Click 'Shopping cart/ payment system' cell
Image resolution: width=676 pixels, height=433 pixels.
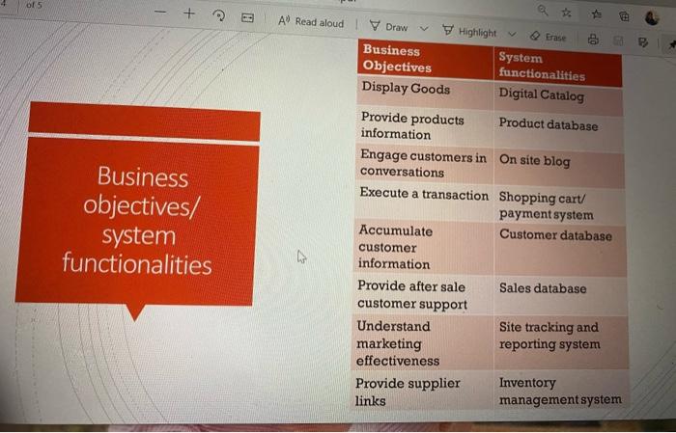pos(559,205)
